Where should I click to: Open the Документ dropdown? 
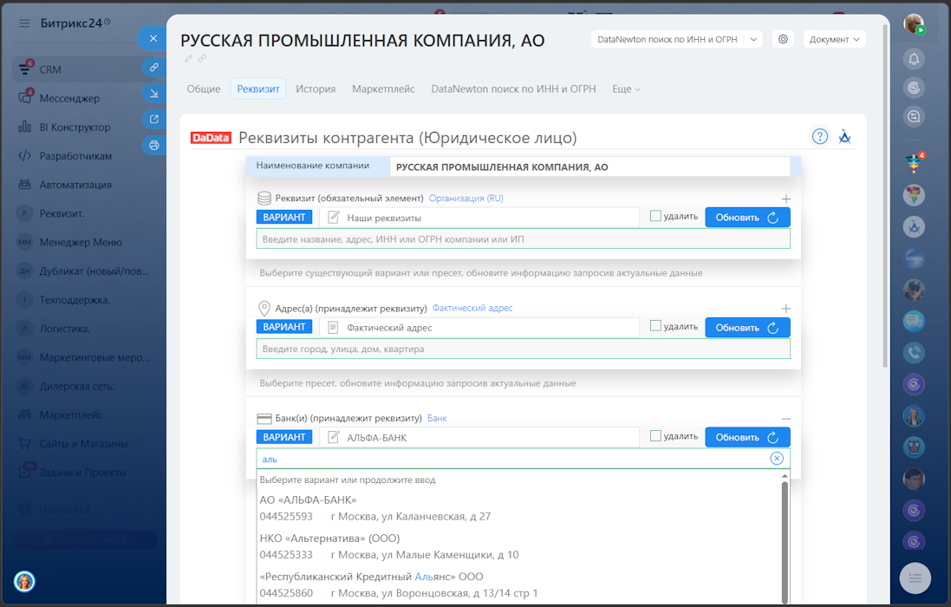coord(835,39)
